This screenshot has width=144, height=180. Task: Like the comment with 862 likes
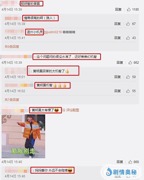point(130,63)
